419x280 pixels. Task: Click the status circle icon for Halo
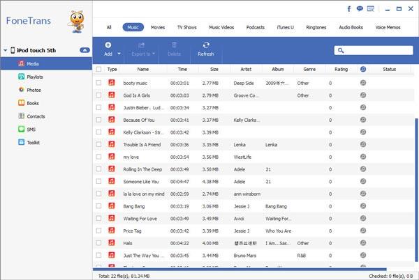coord(363,243)
